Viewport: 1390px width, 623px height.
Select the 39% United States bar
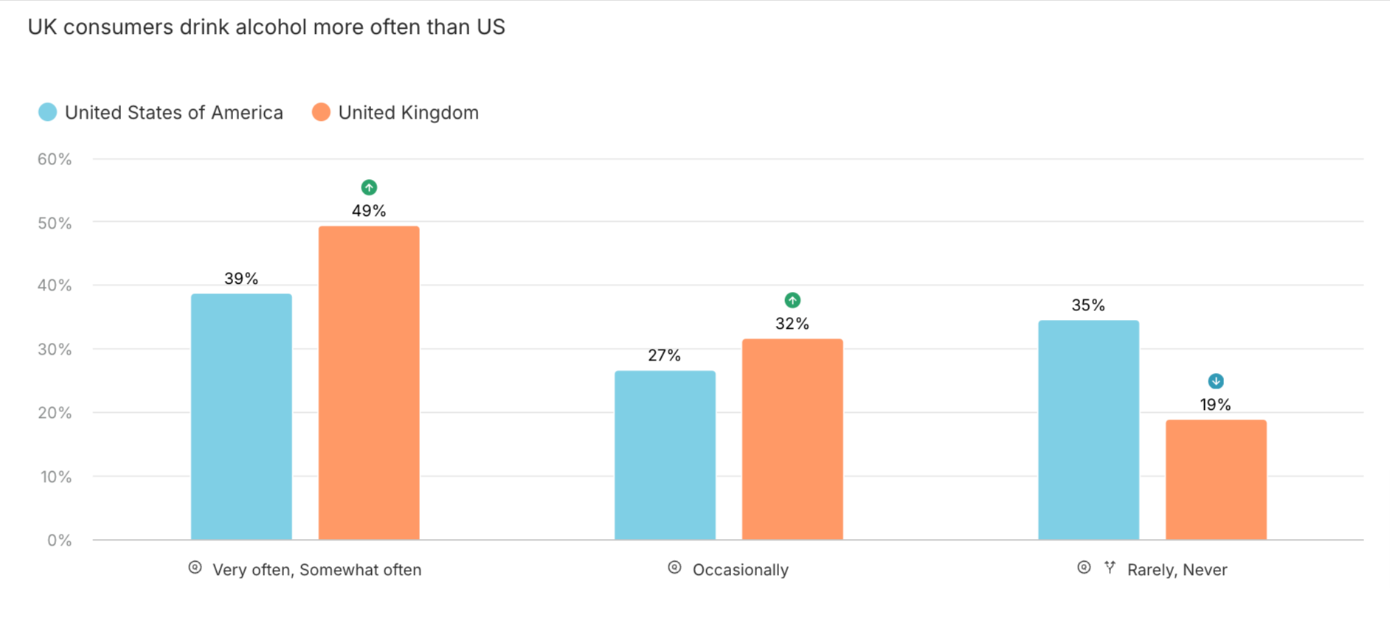pyautogui.click(x=241, y=417)
